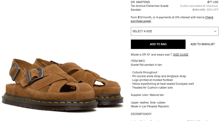
Task: Click the Dr. Martens brand name
Action: (x=140, y=2)
